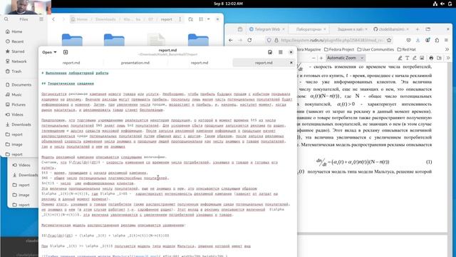Open Files path options three-dot menu

click(180, 19)
